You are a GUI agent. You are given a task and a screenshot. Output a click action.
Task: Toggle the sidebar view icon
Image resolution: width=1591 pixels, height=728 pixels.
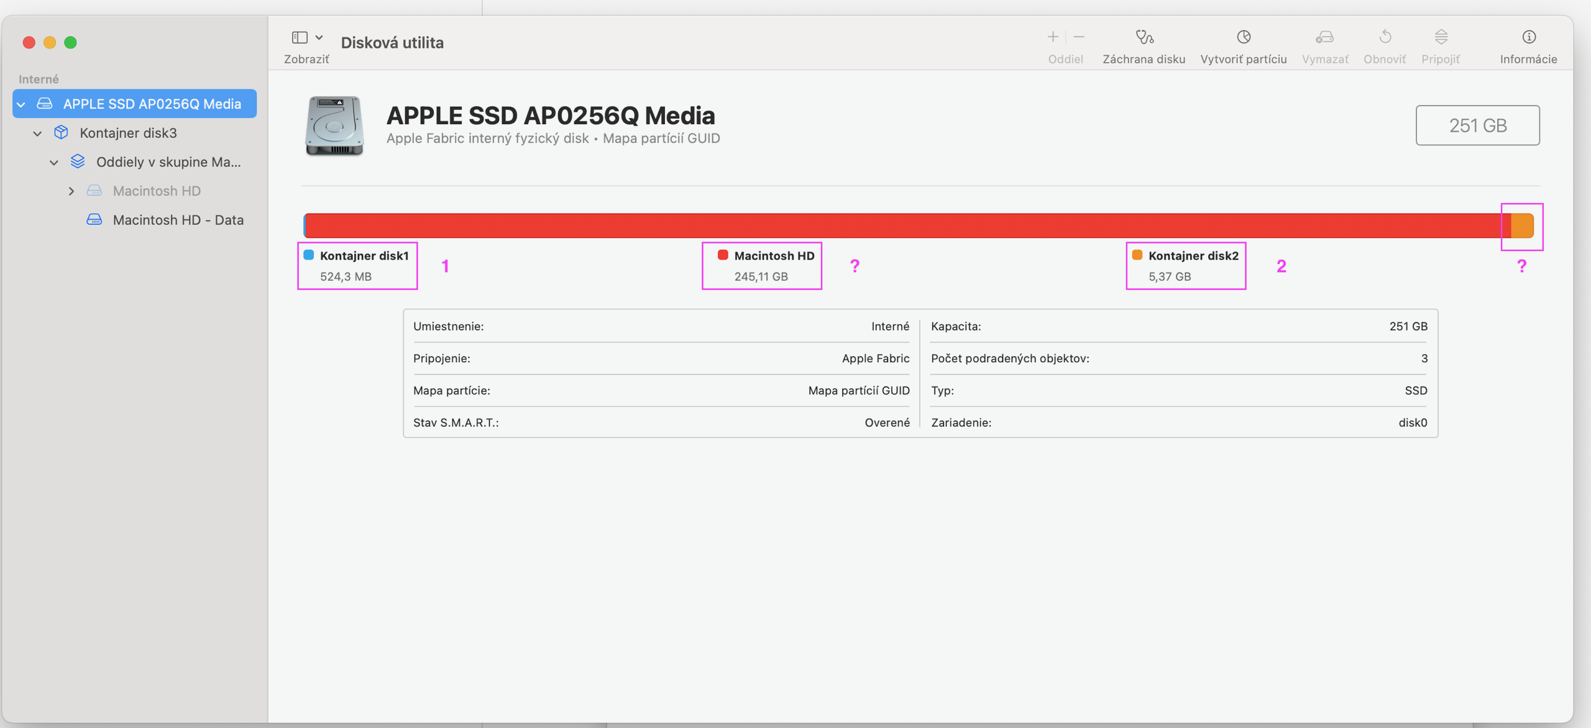pyautogui.click(x=300, y=37)
